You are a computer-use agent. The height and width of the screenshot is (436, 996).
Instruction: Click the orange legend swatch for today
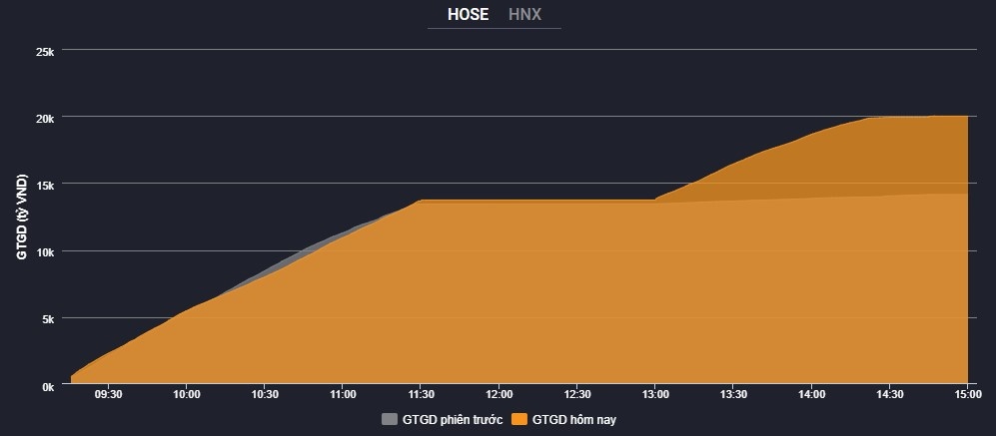coord(518,419)
